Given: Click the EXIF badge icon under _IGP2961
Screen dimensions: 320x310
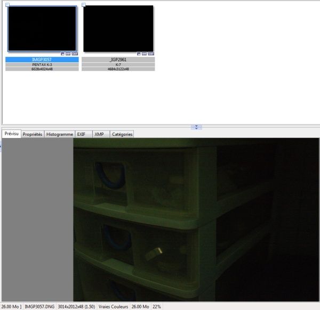Looking at the screenshot, I should [151, 54].
